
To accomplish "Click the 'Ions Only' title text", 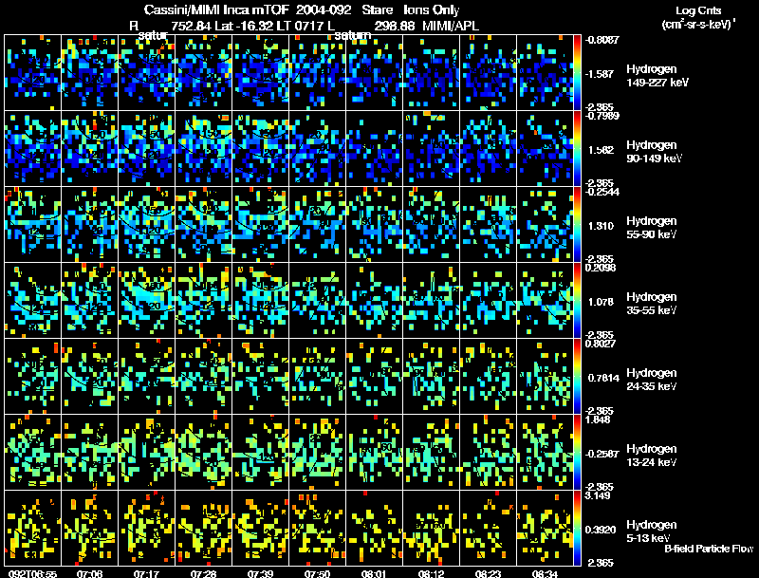I will coord(432,10).
